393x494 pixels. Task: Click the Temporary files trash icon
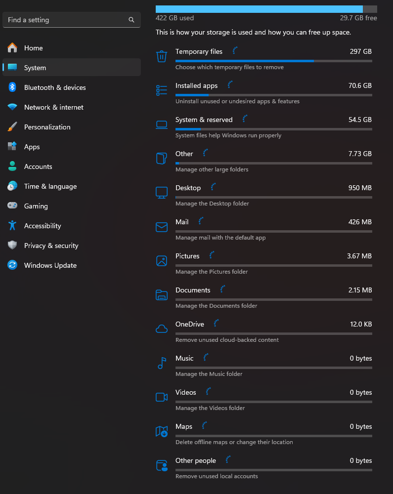pyautogui.click(x=161, y=56)
